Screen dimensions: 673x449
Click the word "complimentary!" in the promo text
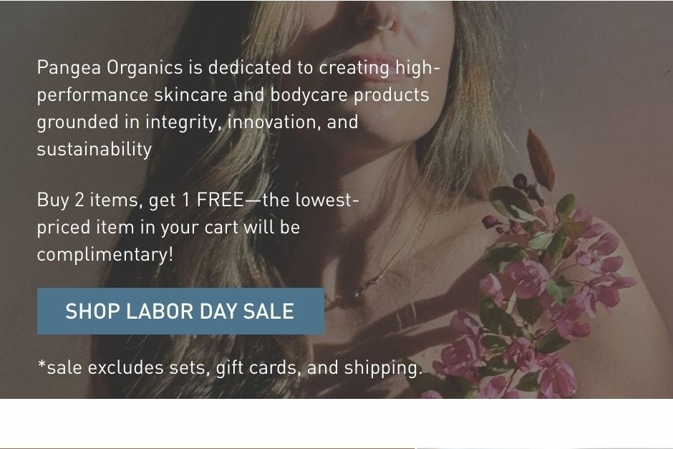pos(105,254)
